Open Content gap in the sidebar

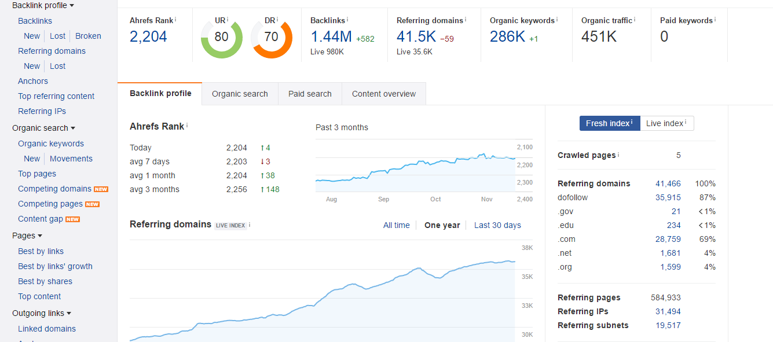coord(41,219)
